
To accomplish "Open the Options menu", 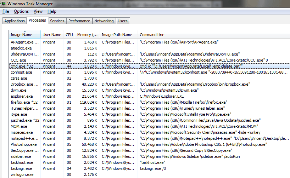I will [x=21, y=11].
